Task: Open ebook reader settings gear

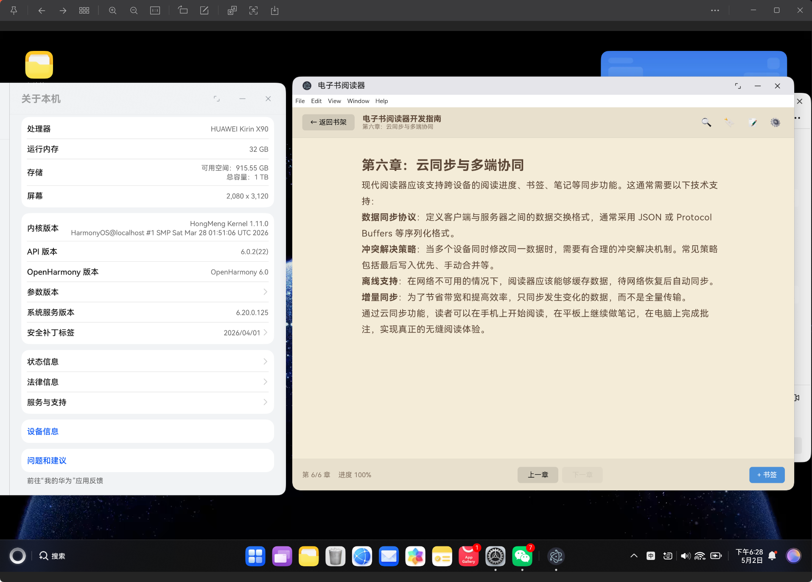Action: click(x=775, y=122)
